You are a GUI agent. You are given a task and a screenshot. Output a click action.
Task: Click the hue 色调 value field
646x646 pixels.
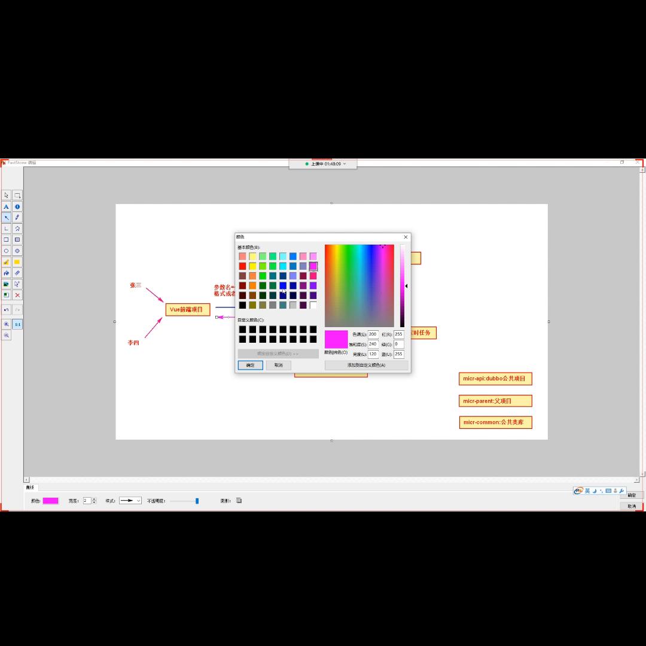pyautogui.click(x=373, y=334)
